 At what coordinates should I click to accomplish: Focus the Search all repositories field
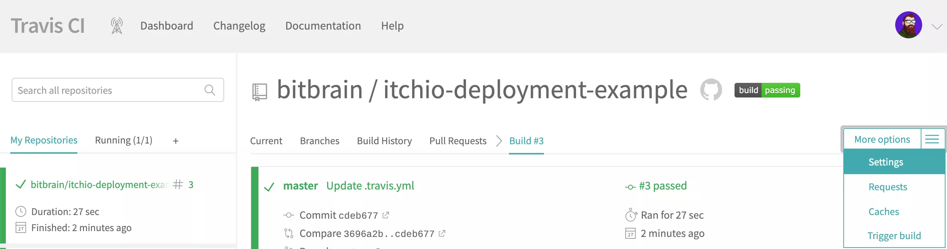point(118,90)
